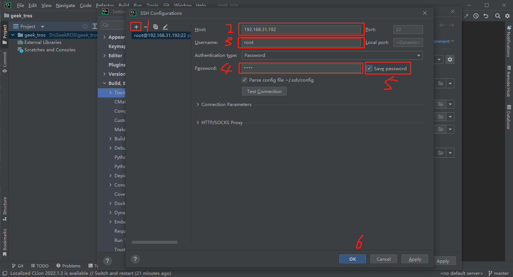Open the Notifications side panel
Image resolution: width=513 pixels, height=277 pixels.
[x=509, y=41]
